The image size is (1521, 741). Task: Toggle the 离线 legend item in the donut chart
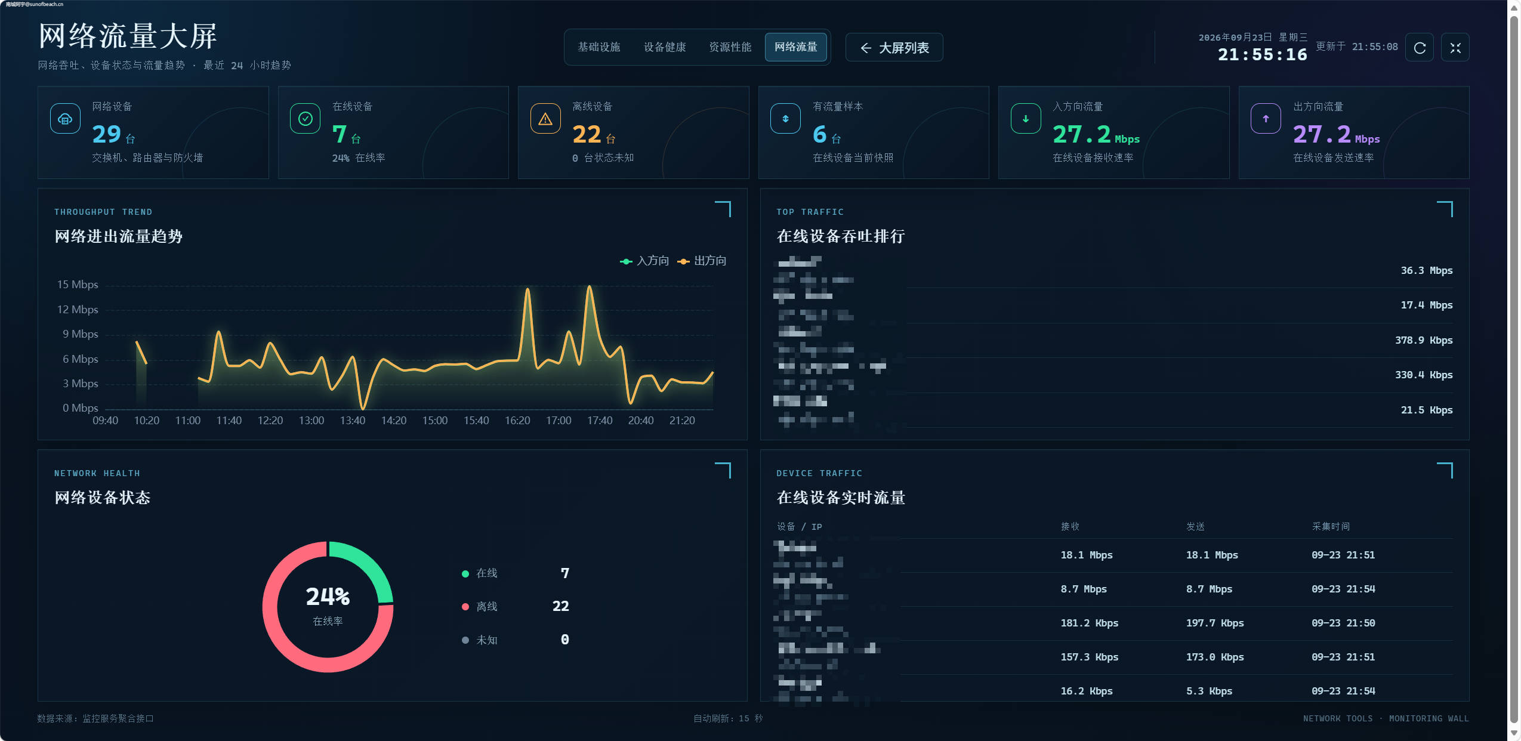pos(480,606)
